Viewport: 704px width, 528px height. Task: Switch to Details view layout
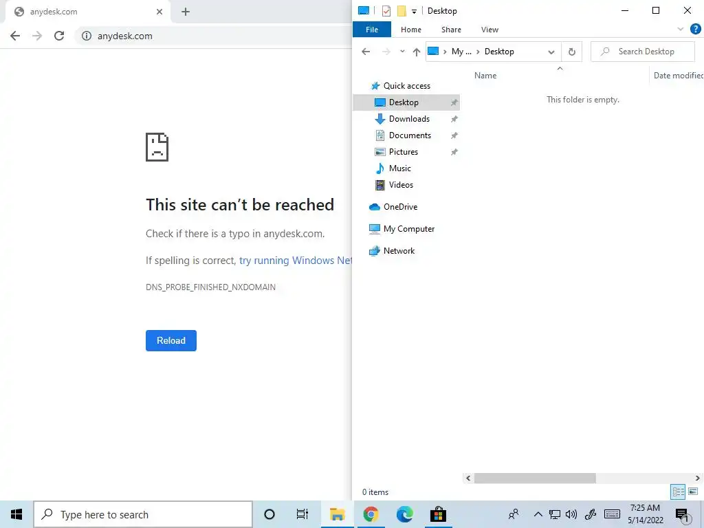pyautogui.click(x=678, y=492)
